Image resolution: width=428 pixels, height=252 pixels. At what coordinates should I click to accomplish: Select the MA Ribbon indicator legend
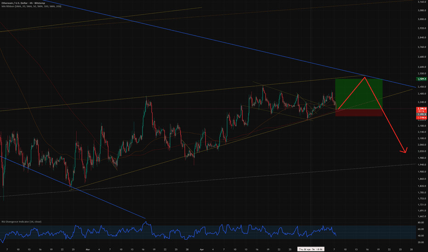coord(31,6)
